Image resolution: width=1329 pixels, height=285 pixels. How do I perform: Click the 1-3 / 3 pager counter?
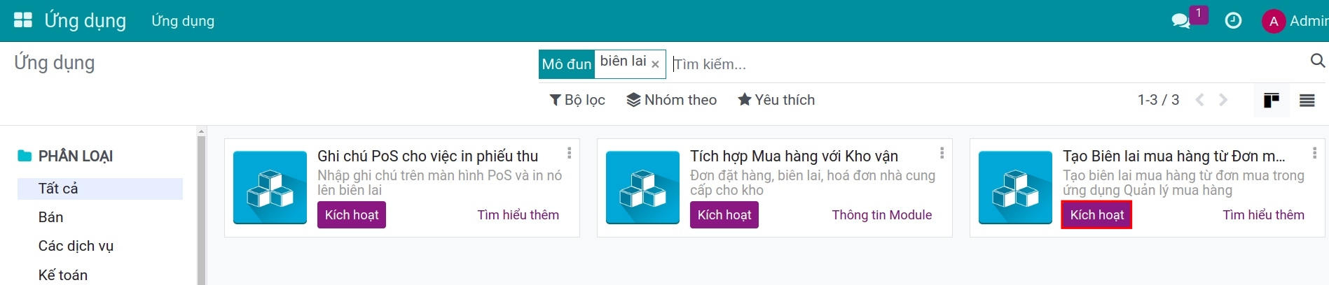tap(1158, 100)
